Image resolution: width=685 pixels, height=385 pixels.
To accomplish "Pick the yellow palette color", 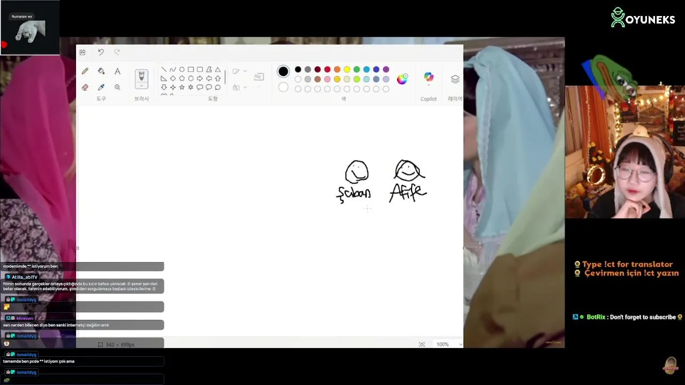I will (347, 70).
